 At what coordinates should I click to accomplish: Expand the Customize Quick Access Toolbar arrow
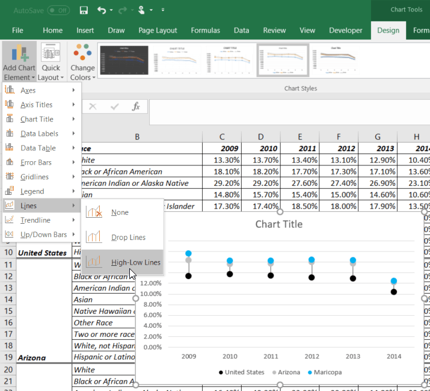[163, 10]
